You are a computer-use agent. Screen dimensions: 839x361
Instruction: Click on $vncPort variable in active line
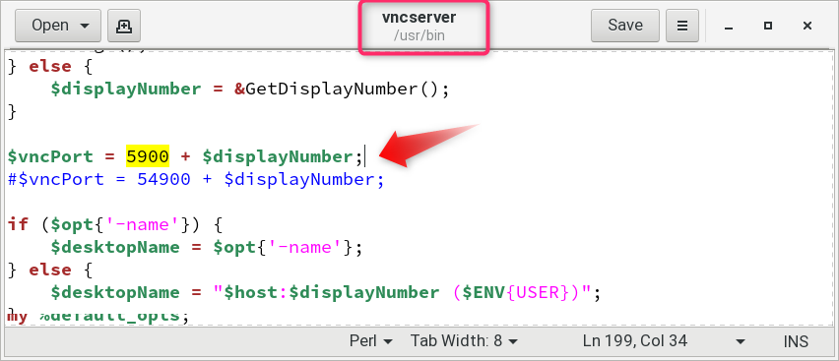point(50,156)
